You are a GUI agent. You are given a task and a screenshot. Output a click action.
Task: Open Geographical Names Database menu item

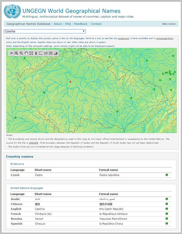[29, 24]
